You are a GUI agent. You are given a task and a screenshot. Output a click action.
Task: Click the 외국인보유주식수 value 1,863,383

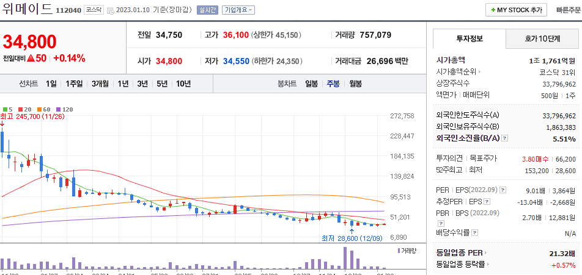561,127
